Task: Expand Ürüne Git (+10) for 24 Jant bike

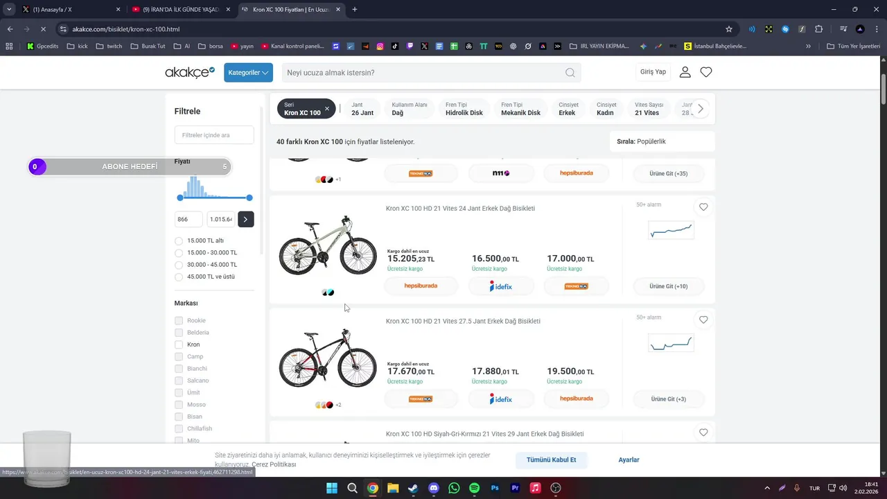Action: 669,286
